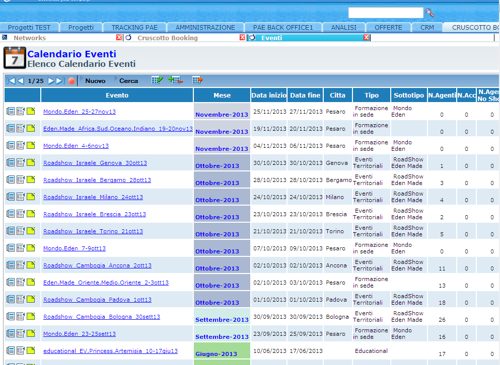Open yellow note for Mondo.Eden_23-25sett13 row
The image size is (500, 365).
point(31,333)
